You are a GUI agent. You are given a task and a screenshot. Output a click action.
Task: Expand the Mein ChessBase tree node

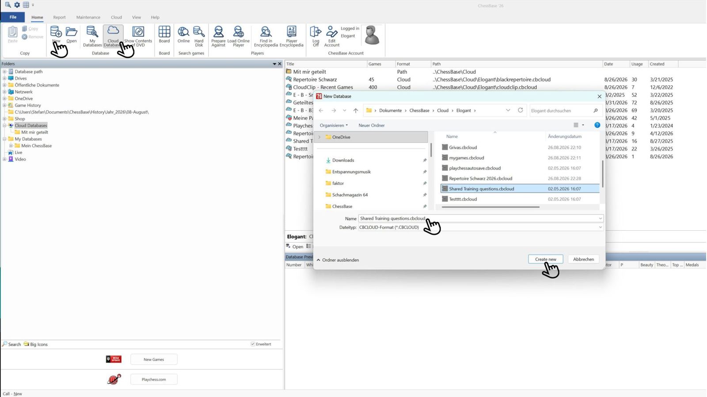(x=11, y=145)
